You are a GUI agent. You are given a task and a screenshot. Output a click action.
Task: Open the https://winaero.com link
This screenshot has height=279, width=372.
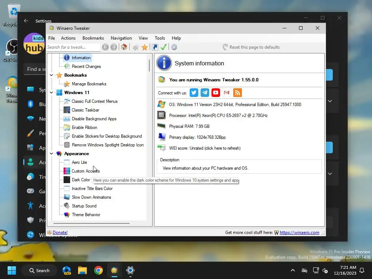click(x=299, y=232)
